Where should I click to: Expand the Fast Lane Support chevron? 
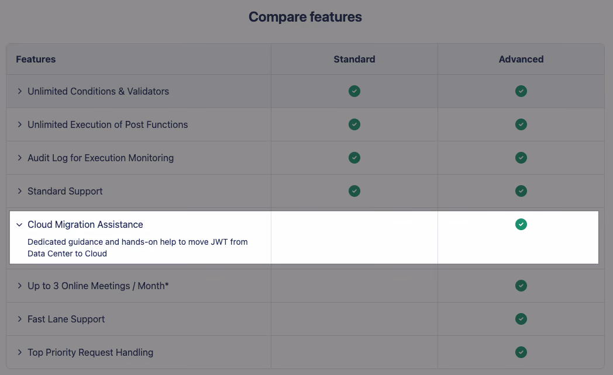click(x=19, y=319)
